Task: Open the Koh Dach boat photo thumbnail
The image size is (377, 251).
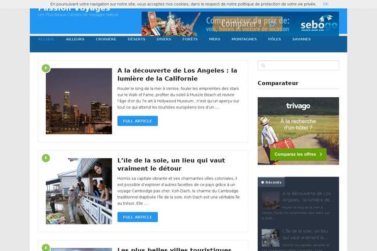Action: click(79, 191)
